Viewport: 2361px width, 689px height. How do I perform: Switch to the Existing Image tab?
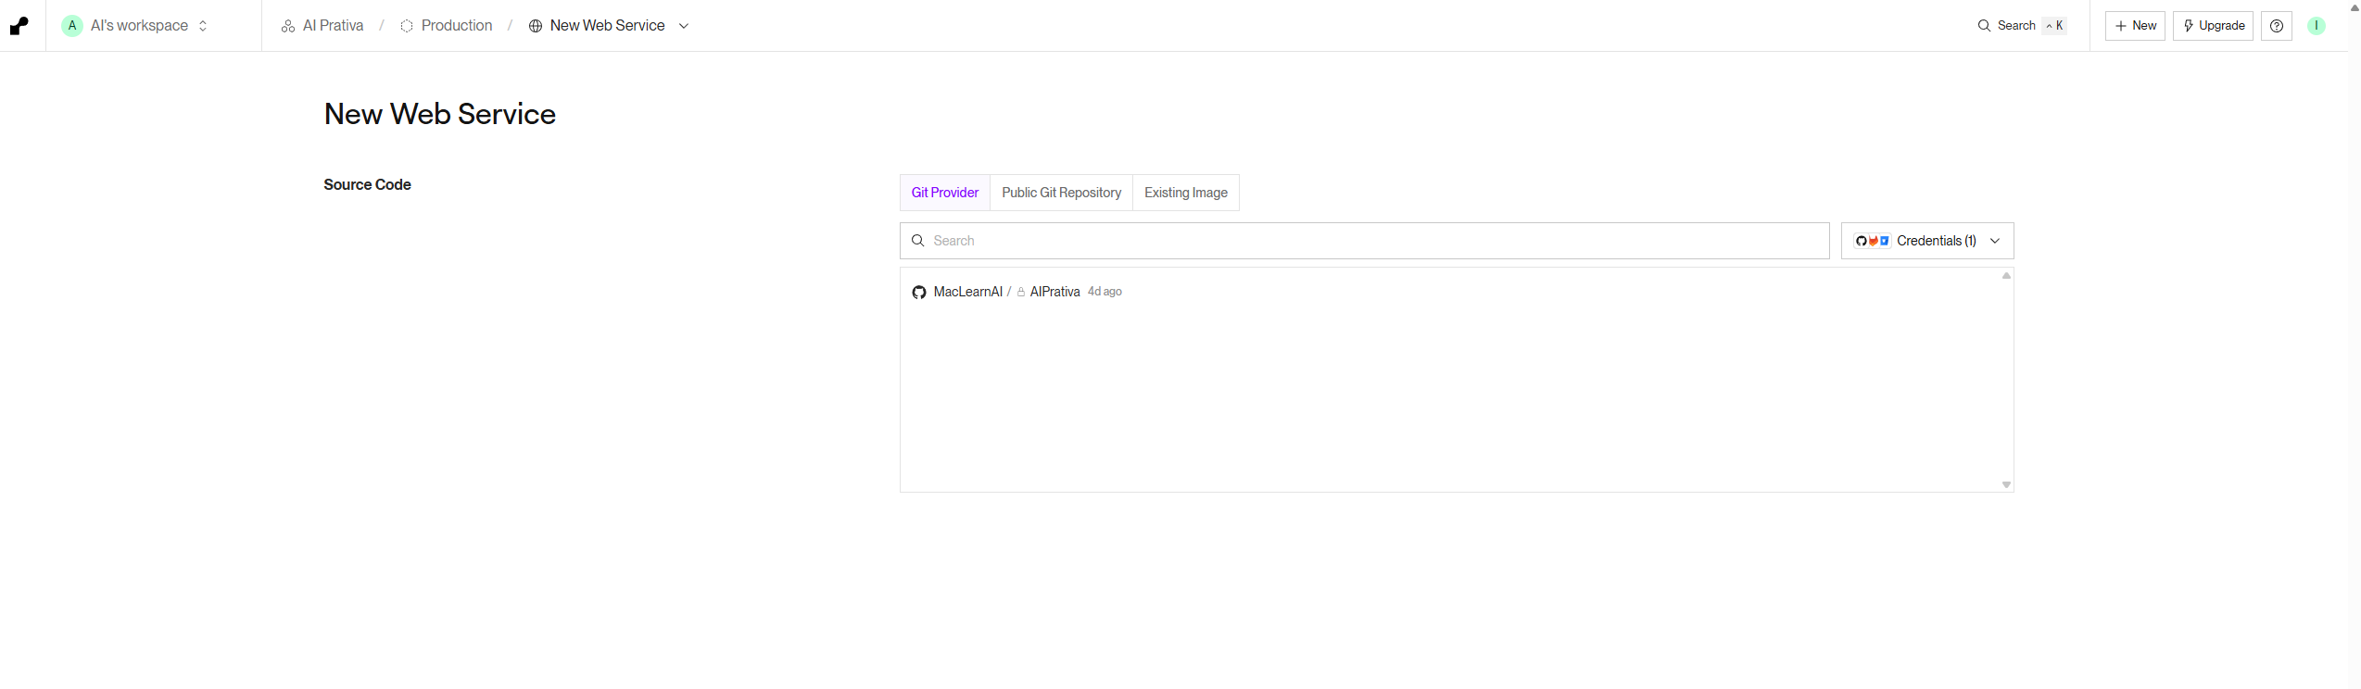pos(1185,193)
